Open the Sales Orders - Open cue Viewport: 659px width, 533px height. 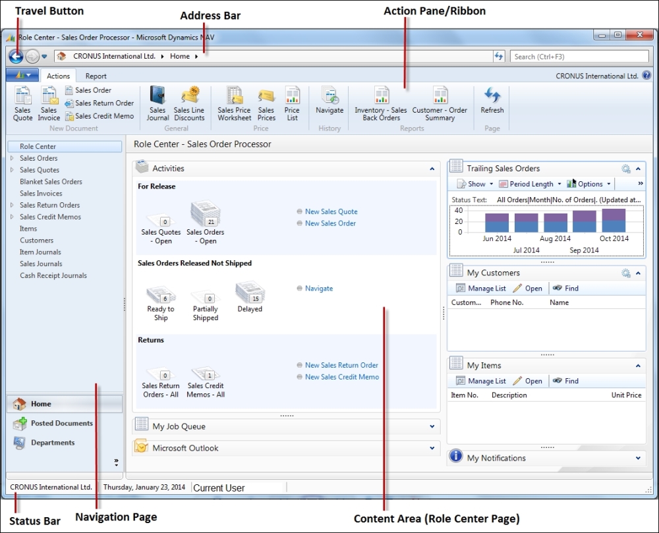206,223
